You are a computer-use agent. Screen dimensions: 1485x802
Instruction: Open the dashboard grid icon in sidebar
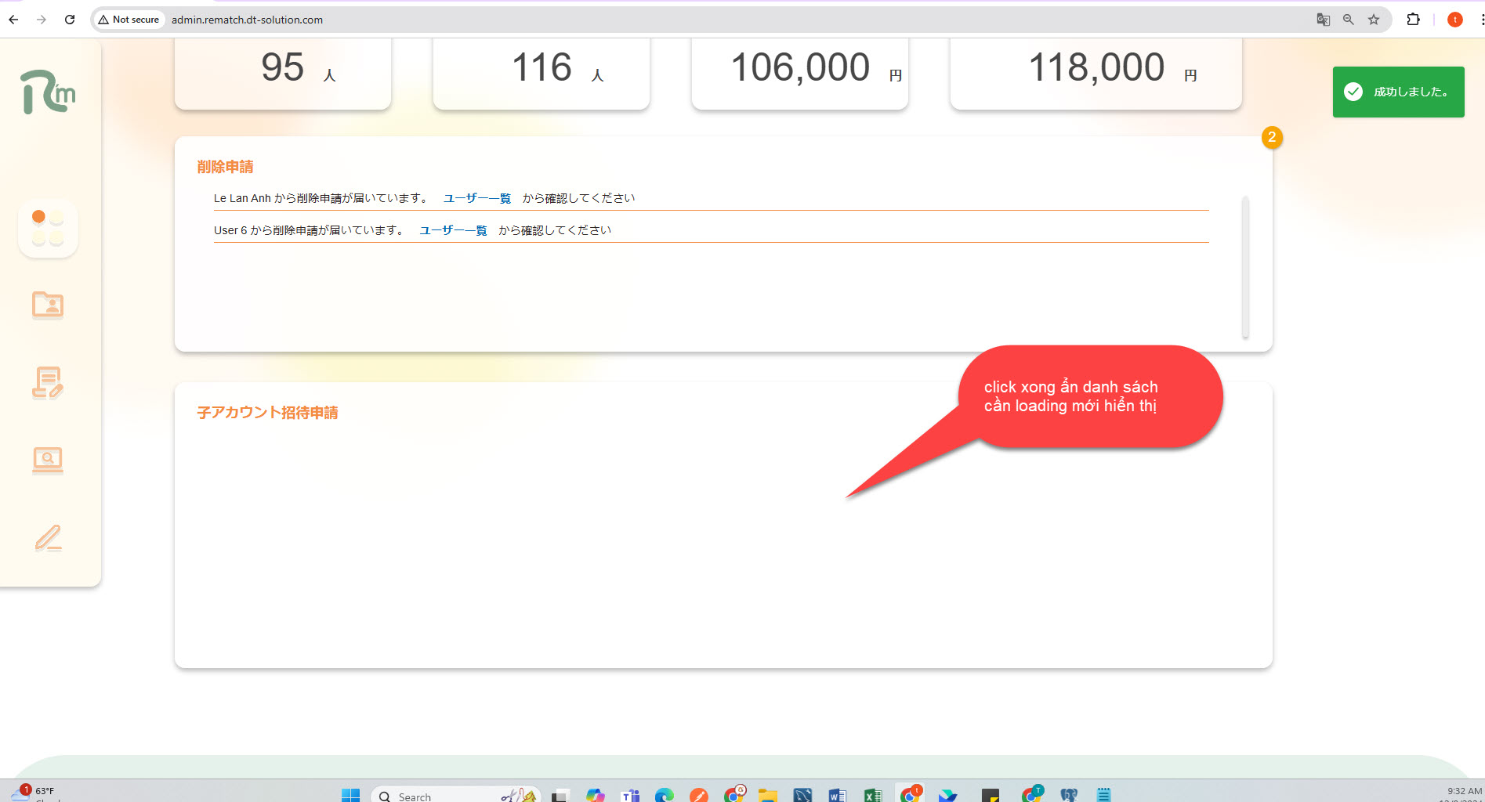[48, 228]
